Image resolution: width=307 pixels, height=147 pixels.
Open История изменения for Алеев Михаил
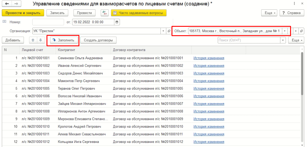209,134
